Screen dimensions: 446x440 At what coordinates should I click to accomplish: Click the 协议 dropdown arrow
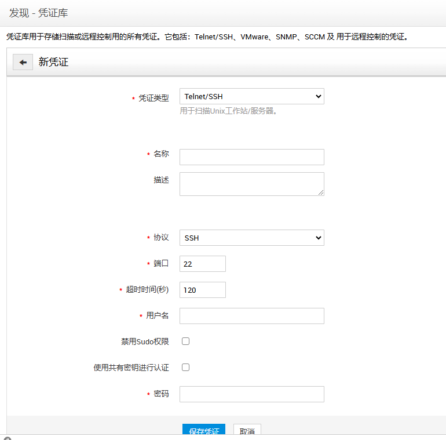(317, 238)
